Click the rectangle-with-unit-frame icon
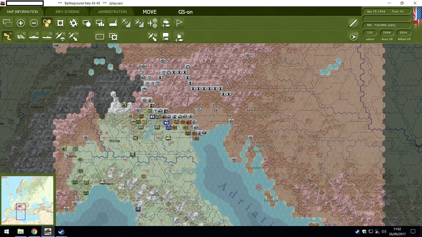This screenshot has width=422, height=237. 113,37
